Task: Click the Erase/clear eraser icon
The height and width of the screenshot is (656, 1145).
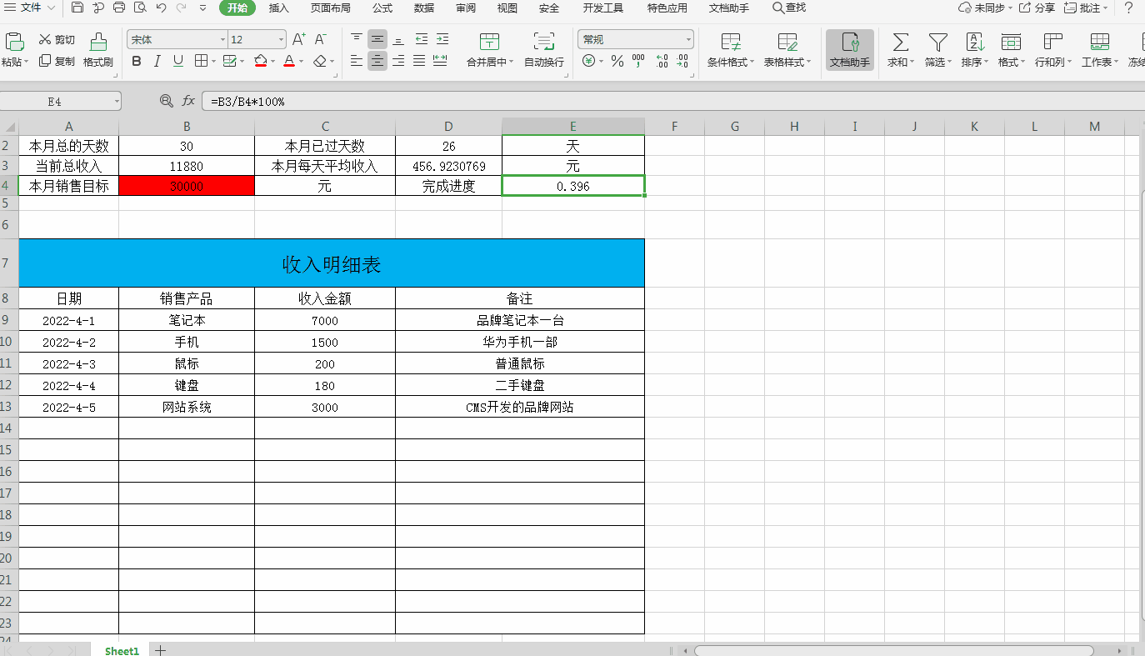Action: (x=320, y=61)
